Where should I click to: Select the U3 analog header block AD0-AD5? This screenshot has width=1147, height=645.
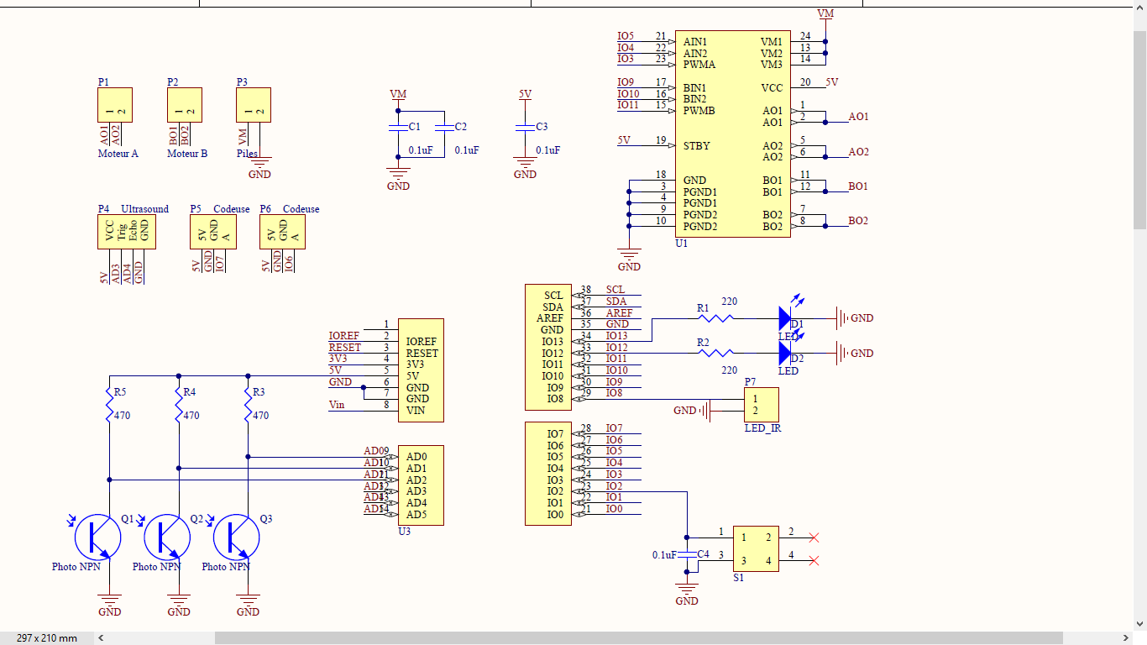click(421, 485)
